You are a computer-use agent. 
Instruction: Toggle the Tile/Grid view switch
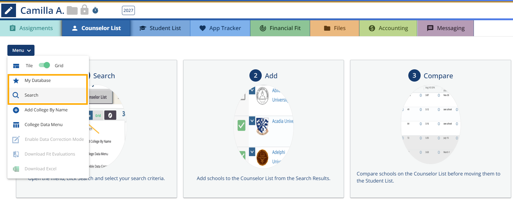pos(44,65)
